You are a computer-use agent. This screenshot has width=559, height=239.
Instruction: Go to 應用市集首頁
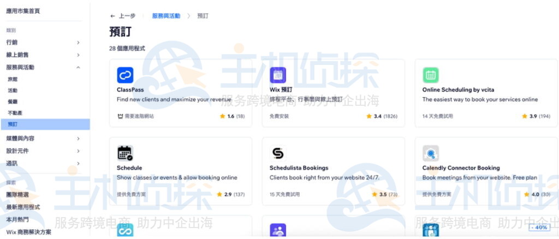pos(23,11)
